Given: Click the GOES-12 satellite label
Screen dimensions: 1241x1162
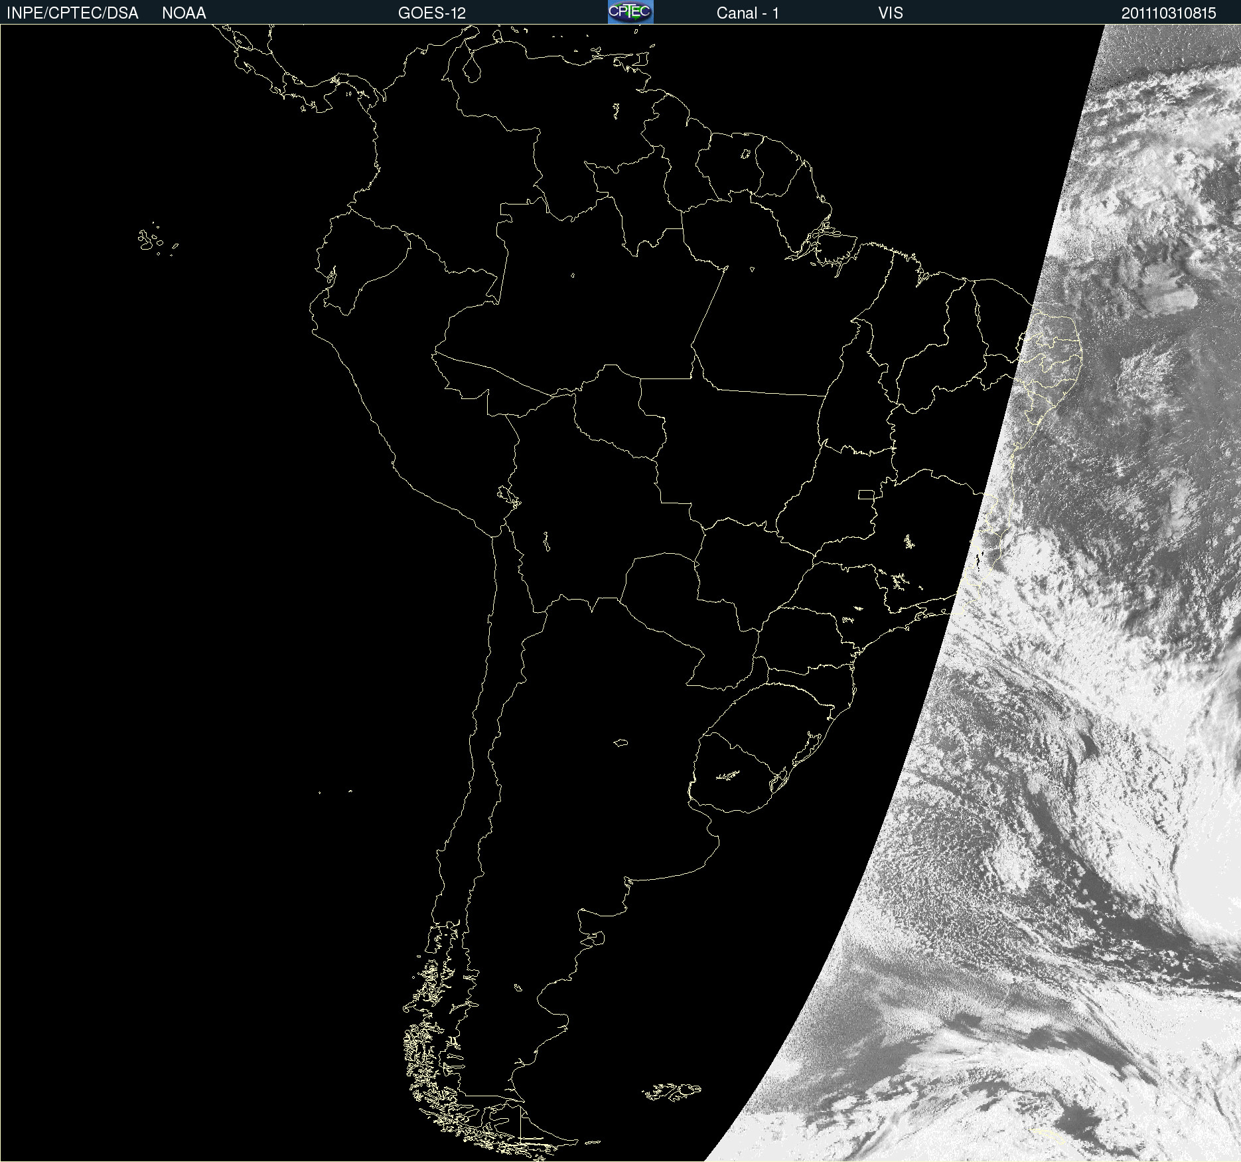Looking at the screenshot, I should [x=432, y=13].
